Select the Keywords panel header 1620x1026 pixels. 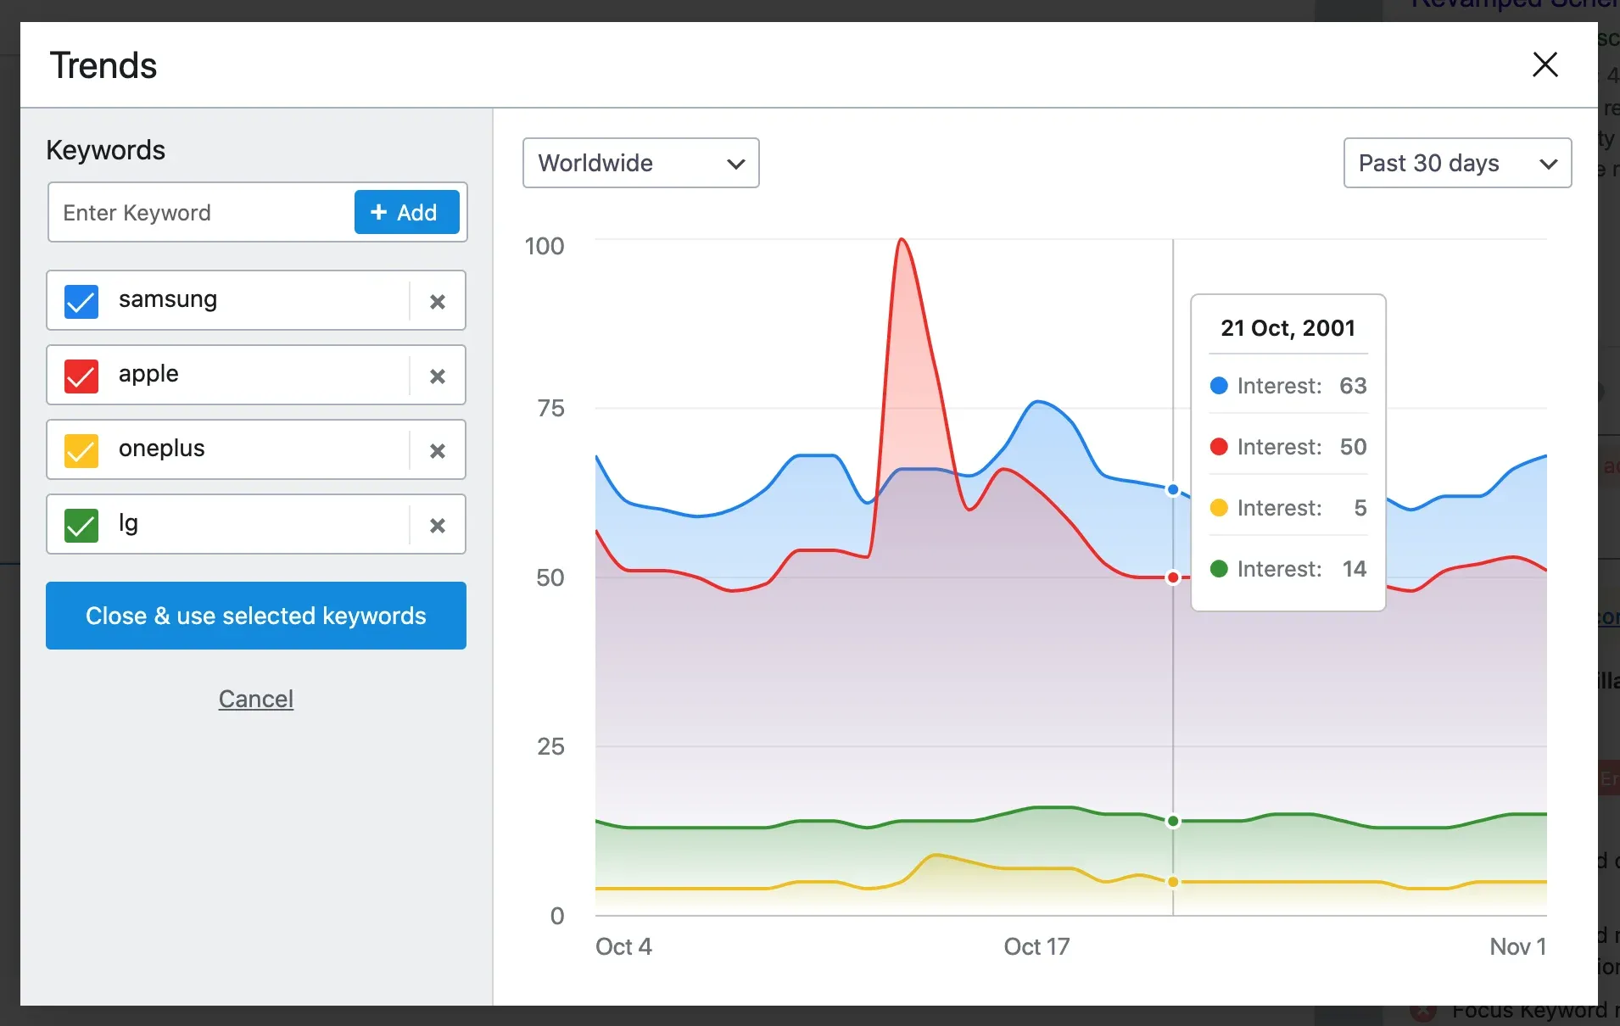[104, 150]
